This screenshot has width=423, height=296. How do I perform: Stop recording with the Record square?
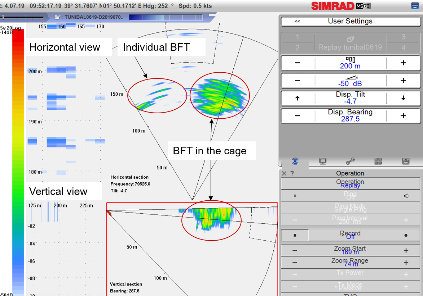[x=295, y=235]
